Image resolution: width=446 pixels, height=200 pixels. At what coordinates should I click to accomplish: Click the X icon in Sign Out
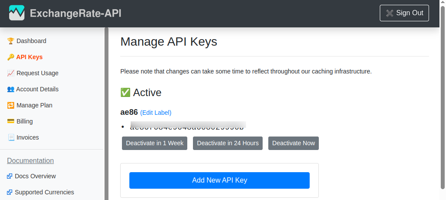[389, 13]
